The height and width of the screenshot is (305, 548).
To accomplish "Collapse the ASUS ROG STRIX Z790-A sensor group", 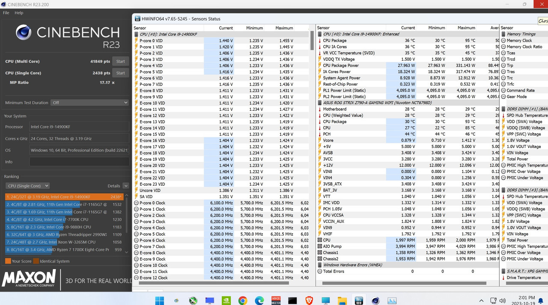I will 320,103.
